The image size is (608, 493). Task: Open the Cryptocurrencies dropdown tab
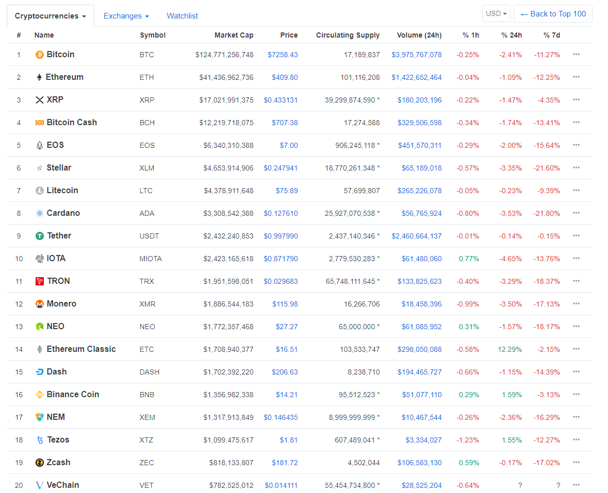point(51,16)
